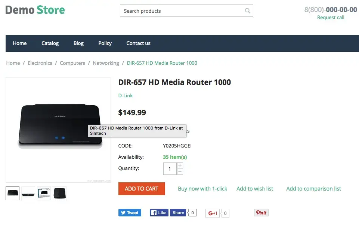Viewport: 359px width, 234px height.
Task: Open the Contact us page
Action: pyautogui.click(x=138, y=43)
